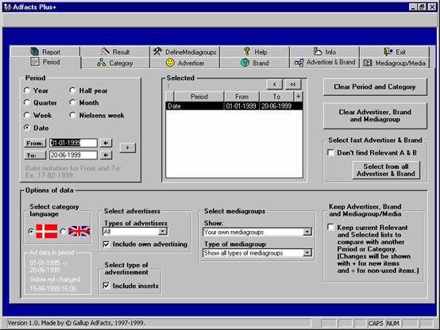Choose Danish category language radio
The height and width of the screenshot is (330, 440).
[x=31, y=232]
